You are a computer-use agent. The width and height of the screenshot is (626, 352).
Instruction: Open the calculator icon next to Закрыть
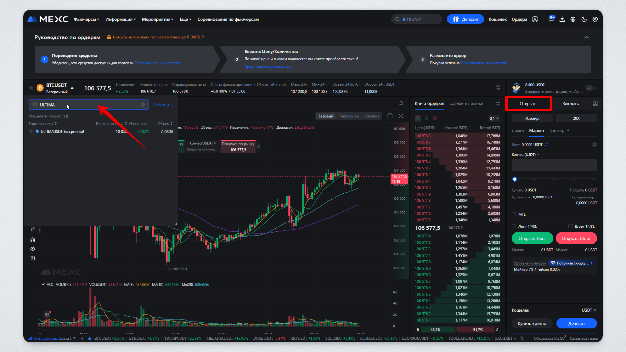pyautogui.click(x=595, y=103)
